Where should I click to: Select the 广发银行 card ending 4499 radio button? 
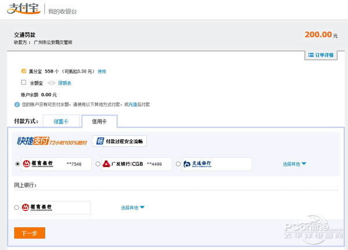(x=97, y=164)
